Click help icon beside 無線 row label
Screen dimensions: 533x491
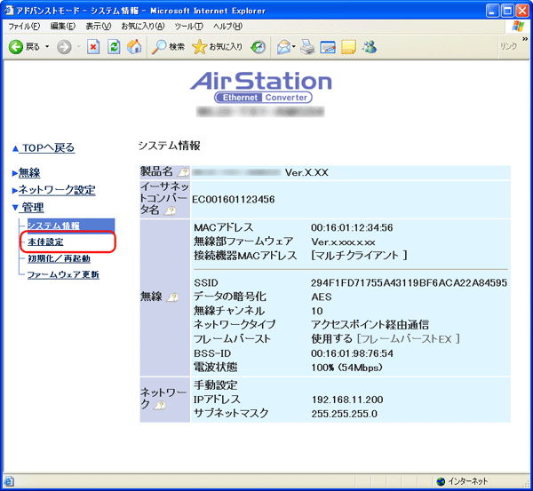coord(175,296)
